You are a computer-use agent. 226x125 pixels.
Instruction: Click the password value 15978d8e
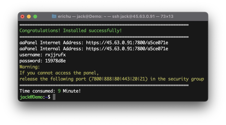(55, 61)
